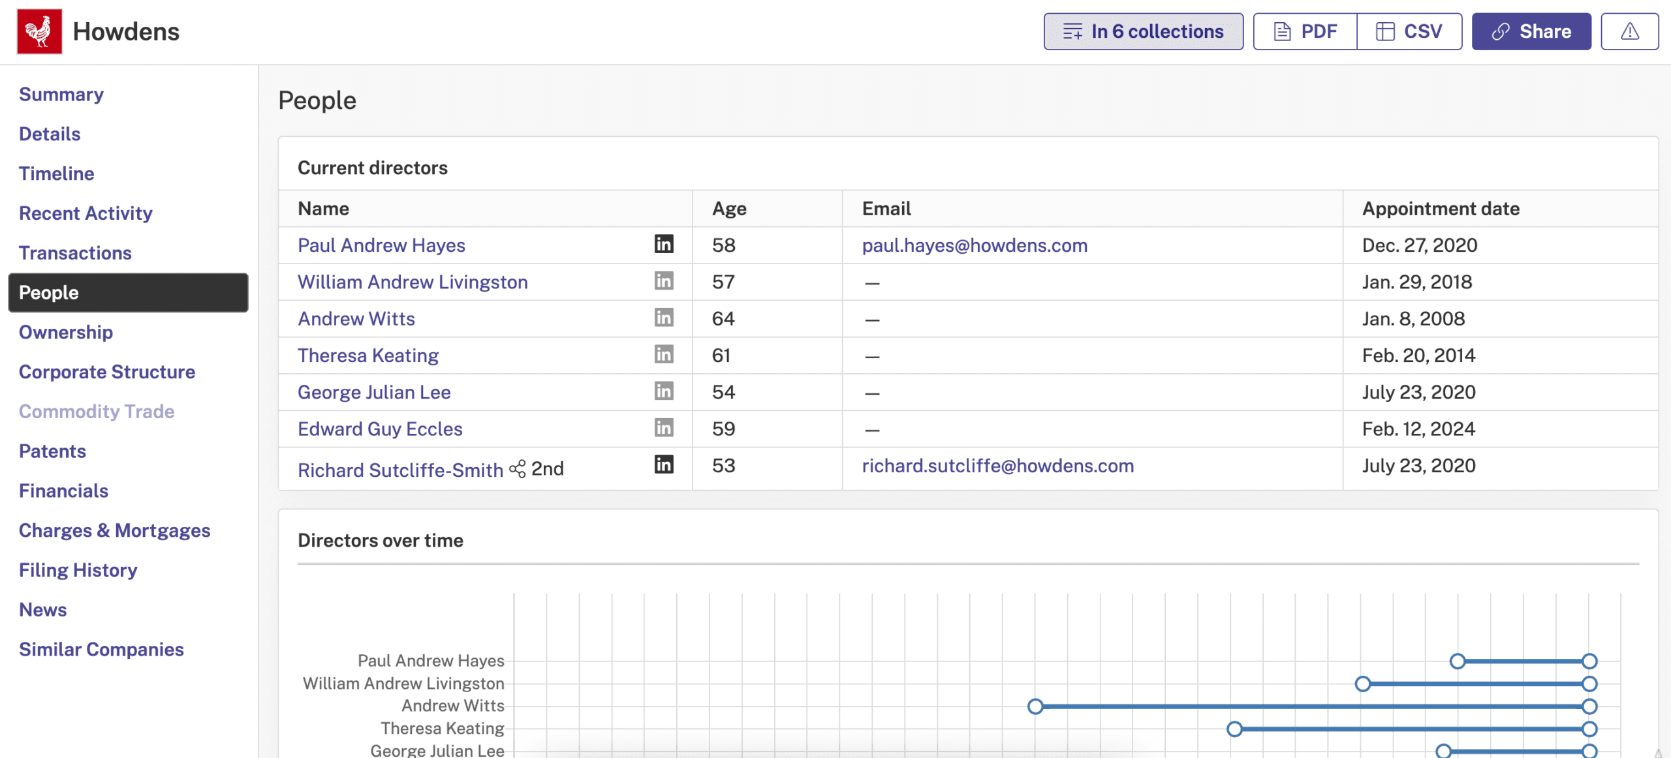Click William Andrew Livingston timeline end marker
Image resolution: width=1671 pixels, height=758 pixels.
[x=1589, y=684]
